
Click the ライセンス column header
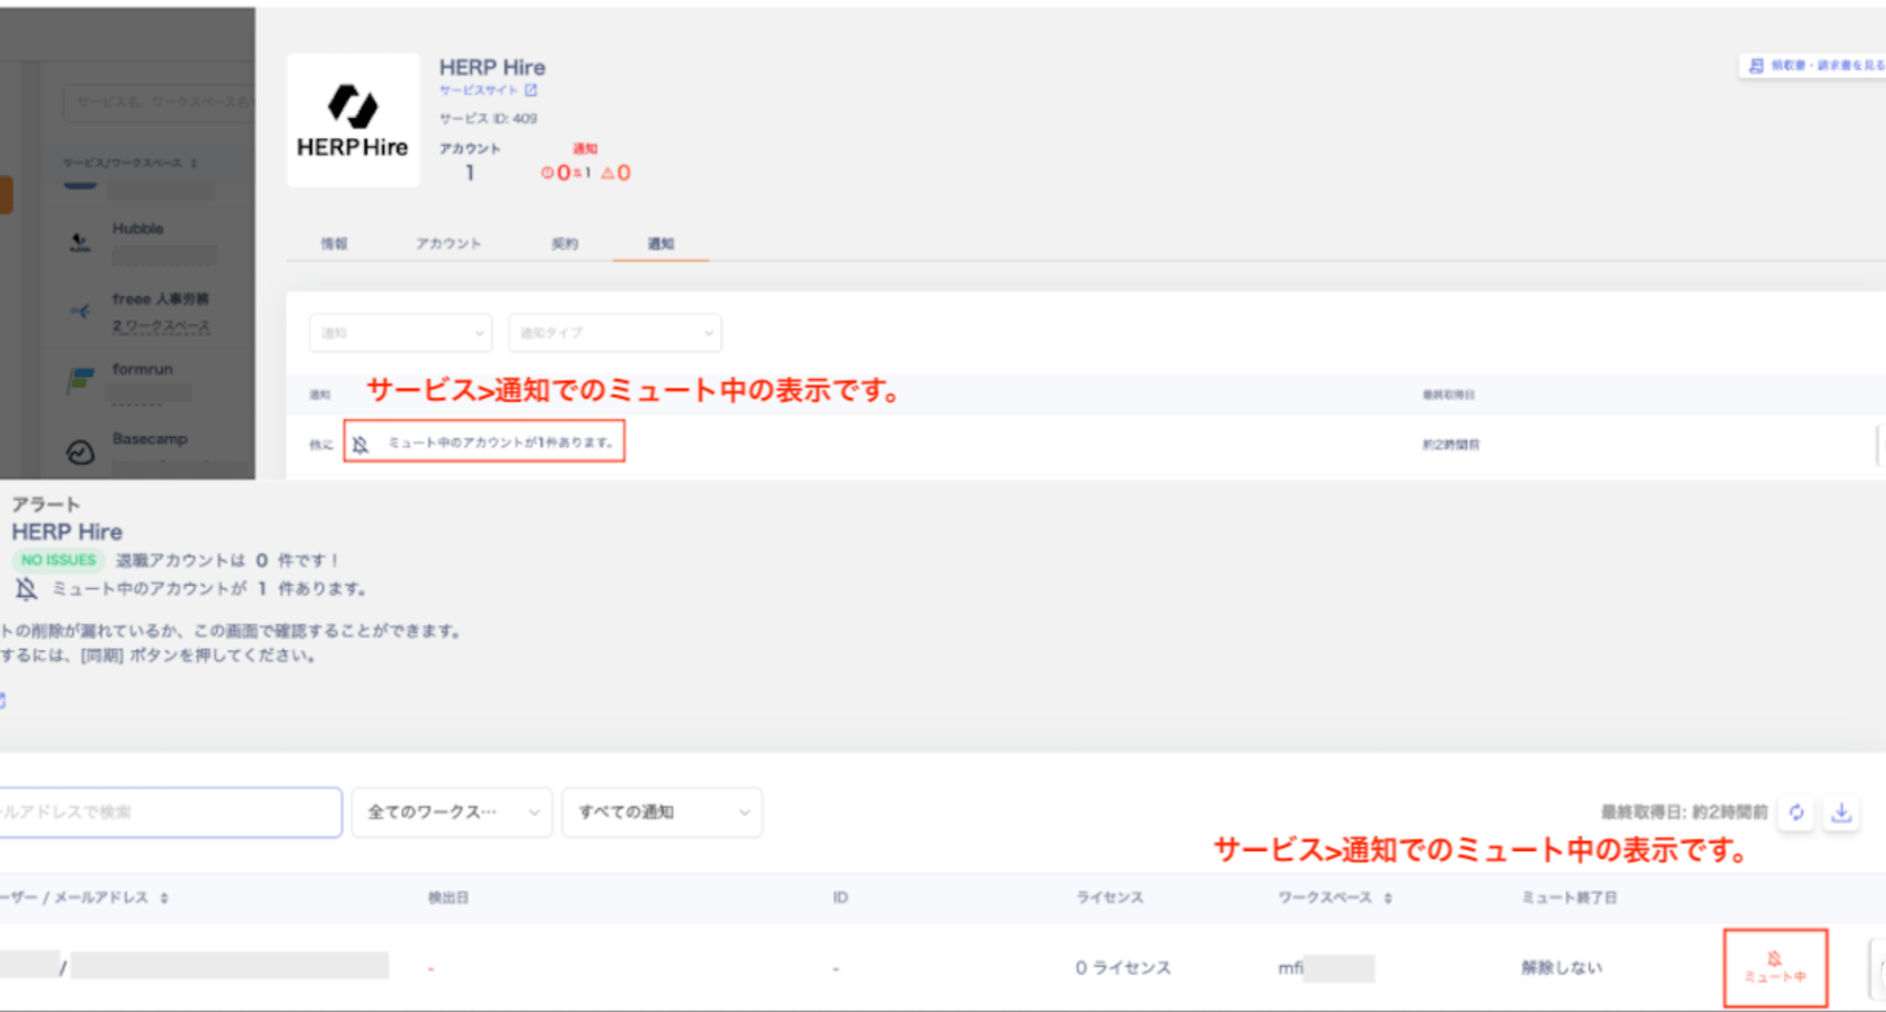click(1110, 898)
